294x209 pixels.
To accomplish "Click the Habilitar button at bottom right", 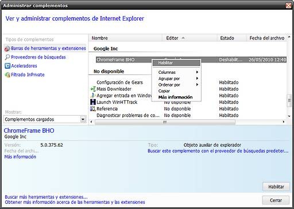I will [x=276, y=187].
